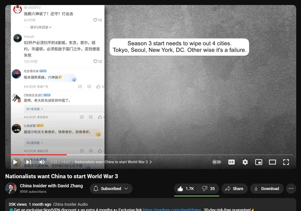The image size is (301, 211).
Task: Enter full screen mode
Action: pos(286,162)
